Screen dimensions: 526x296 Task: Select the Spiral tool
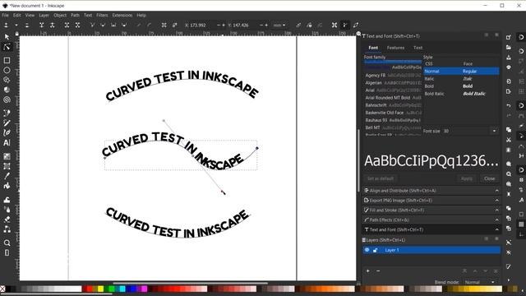click(7, 99)
